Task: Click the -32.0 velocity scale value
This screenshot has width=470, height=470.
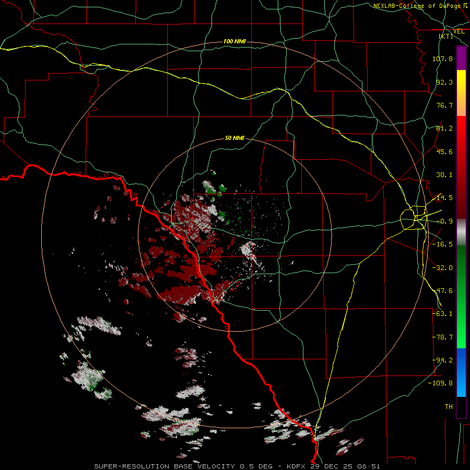Action: click(442, 268)
